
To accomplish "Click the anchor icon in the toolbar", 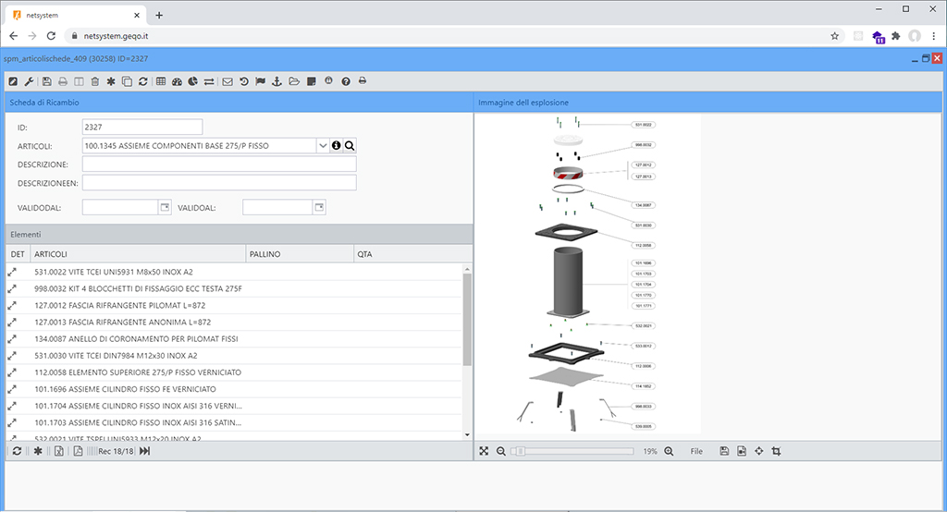I will [277, 81].
